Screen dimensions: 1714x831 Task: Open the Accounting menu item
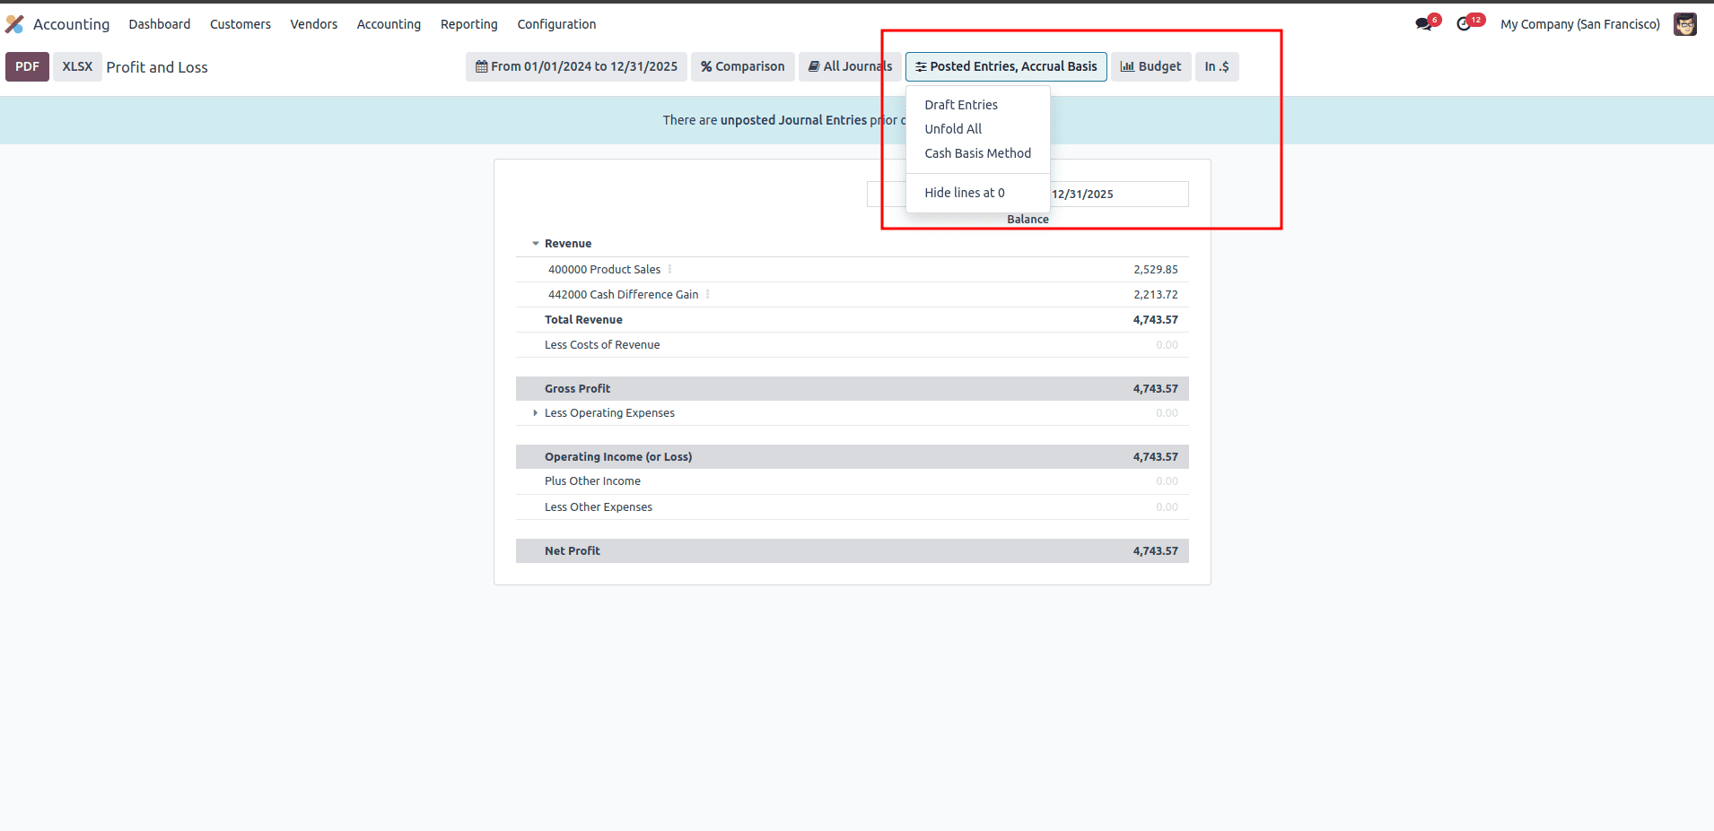[x=389, y=24]
